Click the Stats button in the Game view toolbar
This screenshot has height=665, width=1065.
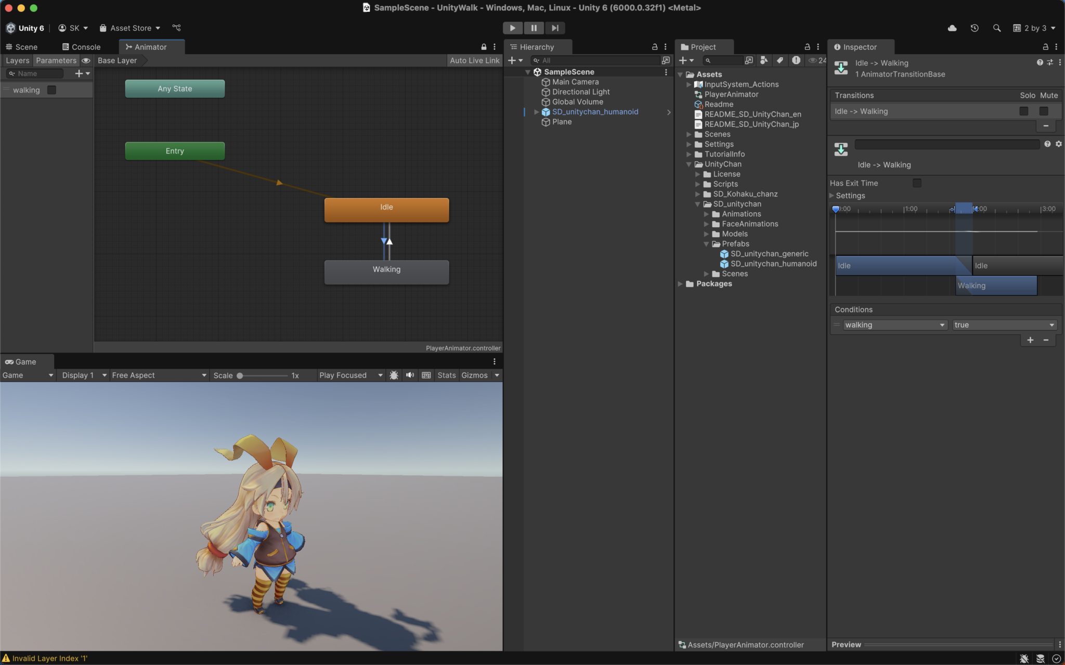[x=446, y=375]
